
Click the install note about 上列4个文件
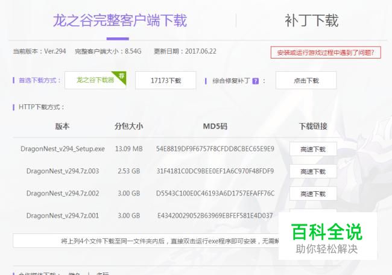(x=146, y=241)
